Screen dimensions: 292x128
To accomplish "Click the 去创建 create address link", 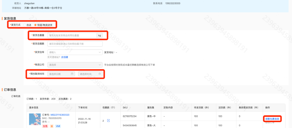I will pyautogui.click(x=65, y=57).
